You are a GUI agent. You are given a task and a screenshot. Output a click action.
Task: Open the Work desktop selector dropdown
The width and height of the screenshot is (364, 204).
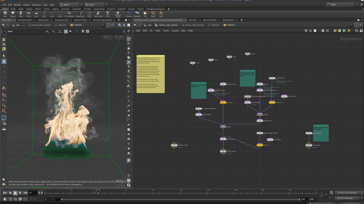pyautogui.click(x=71, y=4)
